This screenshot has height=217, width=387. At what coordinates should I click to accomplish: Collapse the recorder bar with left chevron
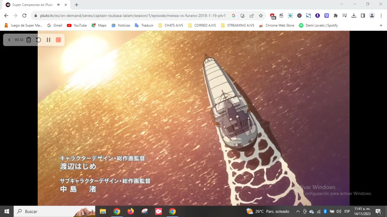9,40
